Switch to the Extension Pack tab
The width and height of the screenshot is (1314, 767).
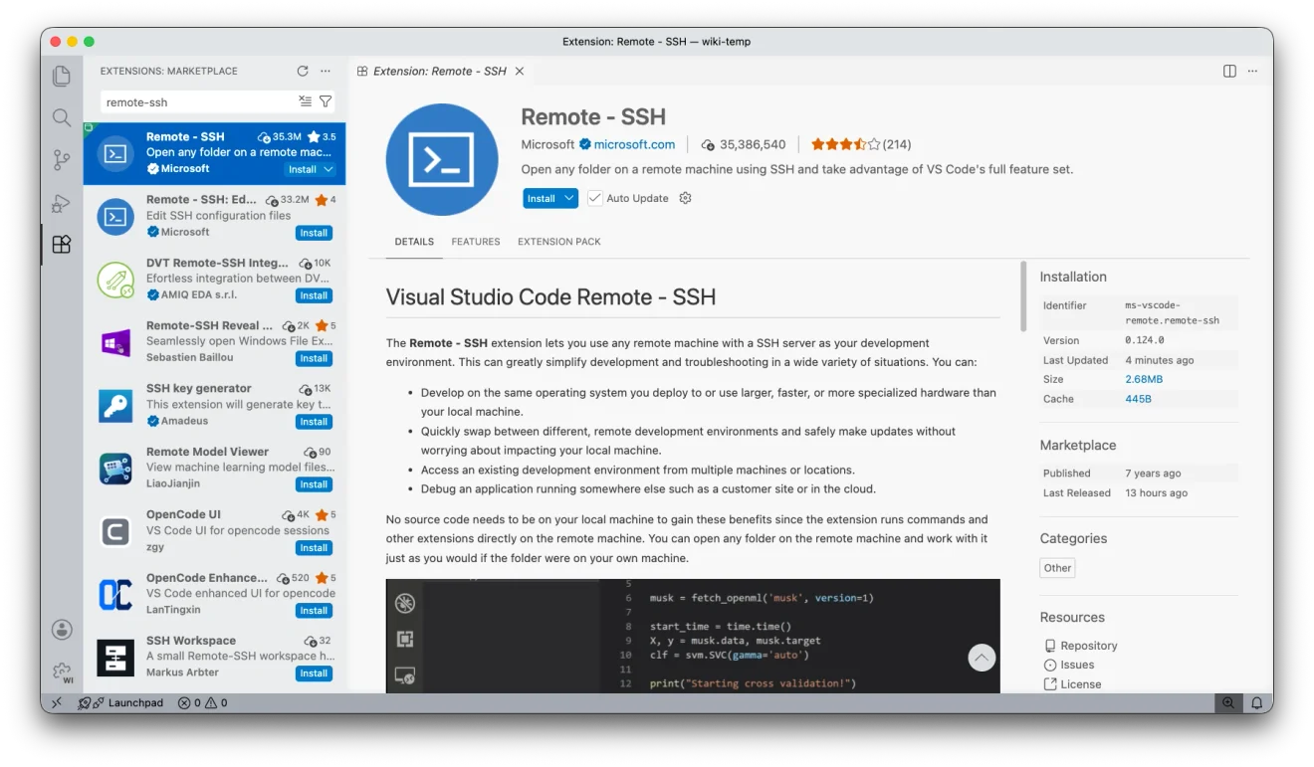[x=559, y=242]
